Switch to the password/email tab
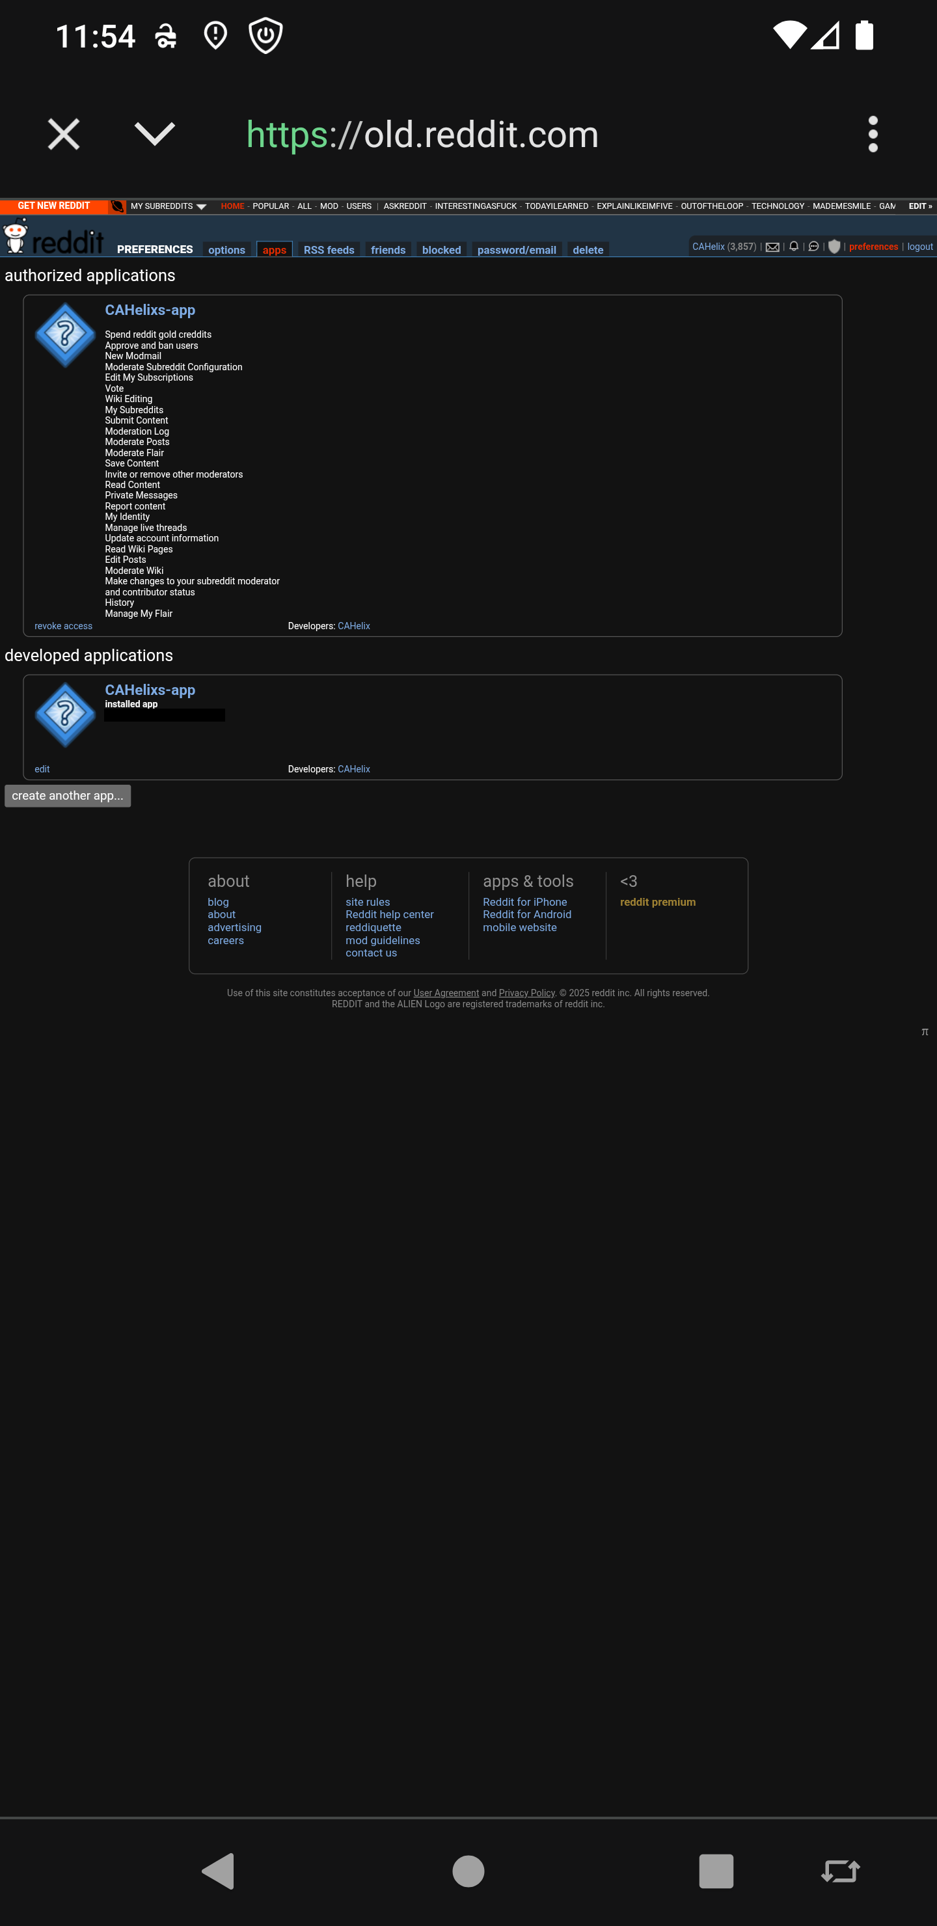937x1926 pixels. point(517,250)
